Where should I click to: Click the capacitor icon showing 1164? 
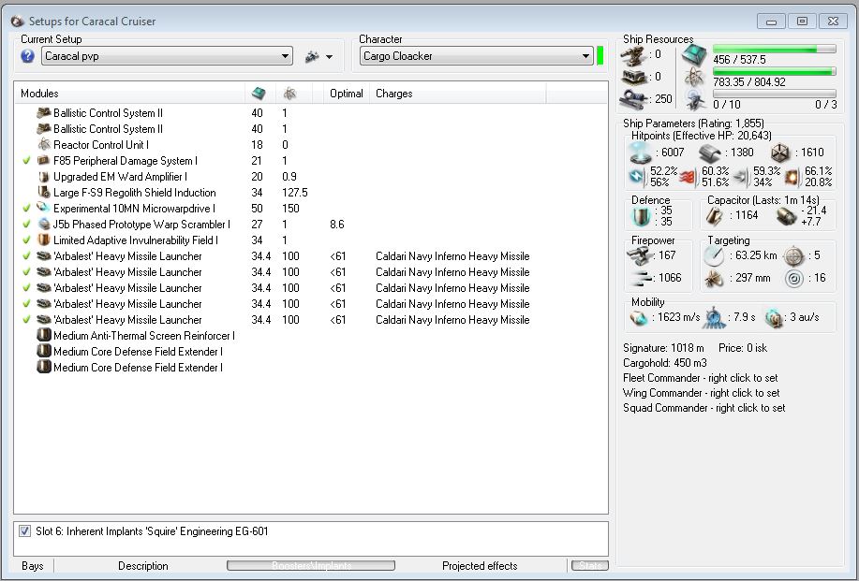coord(716,216)
